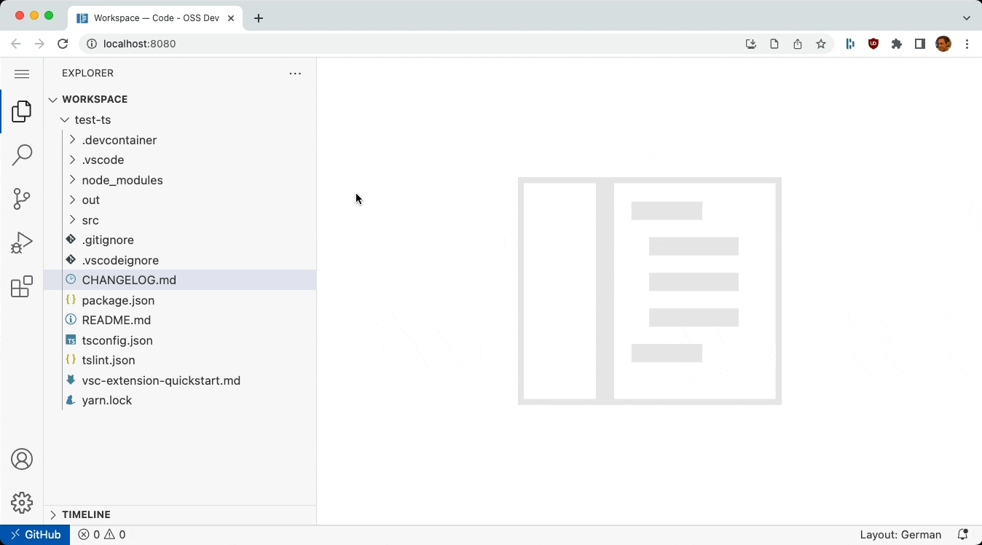Screen dimensions: 982x545
Task: Open the Accounts icon in activity bar
Action: pyautogui.click(x=22, y=459)
